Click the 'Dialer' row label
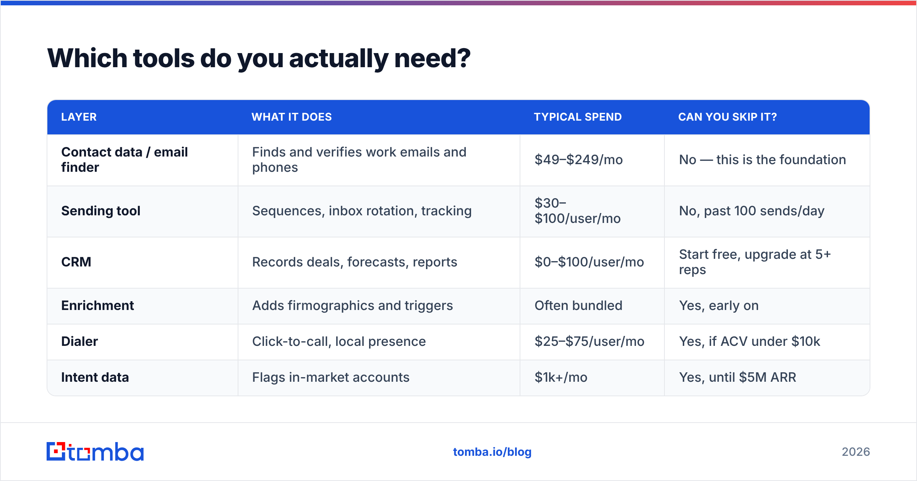This screenshot has width=917, height=481. coord(79,341)
